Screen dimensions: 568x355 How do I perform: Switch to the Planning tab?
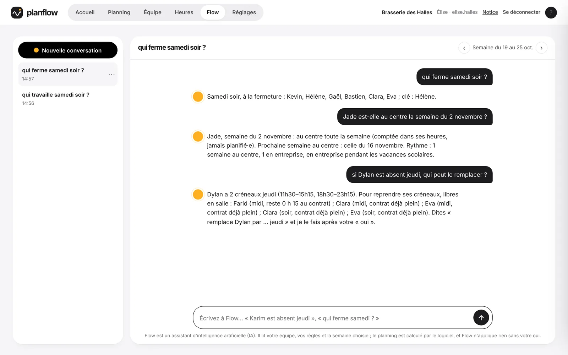[x=119, y=12]
